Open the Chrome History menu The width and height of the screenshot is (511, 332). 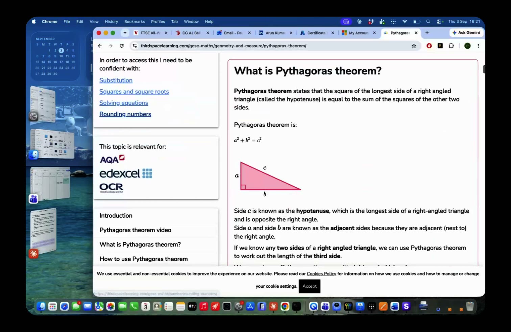tap(111, 22)
